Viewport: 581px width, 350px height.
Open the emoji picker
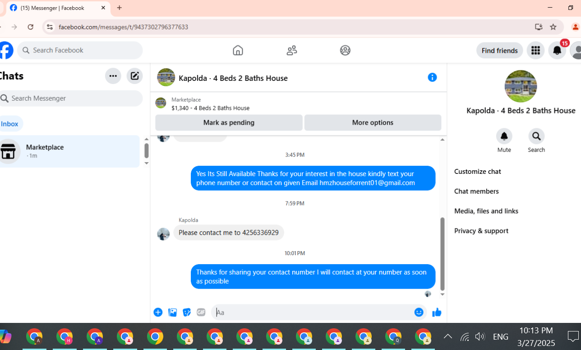(419, 312)
